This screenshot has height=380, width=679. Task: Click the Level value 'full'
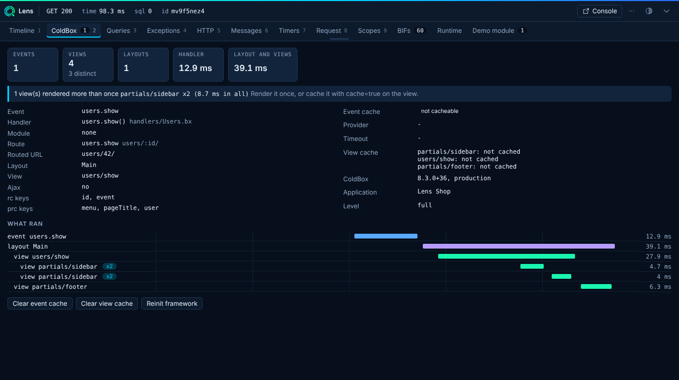pyautogui.click(x=425, y=205)
